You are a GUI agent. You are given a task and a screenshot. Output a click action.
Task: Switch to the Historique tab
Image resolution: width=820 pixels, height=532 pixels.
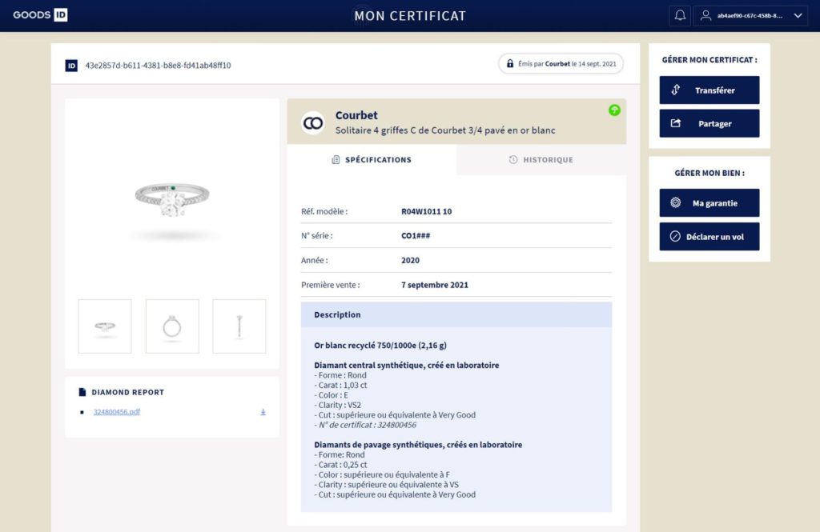click(541, 160)
